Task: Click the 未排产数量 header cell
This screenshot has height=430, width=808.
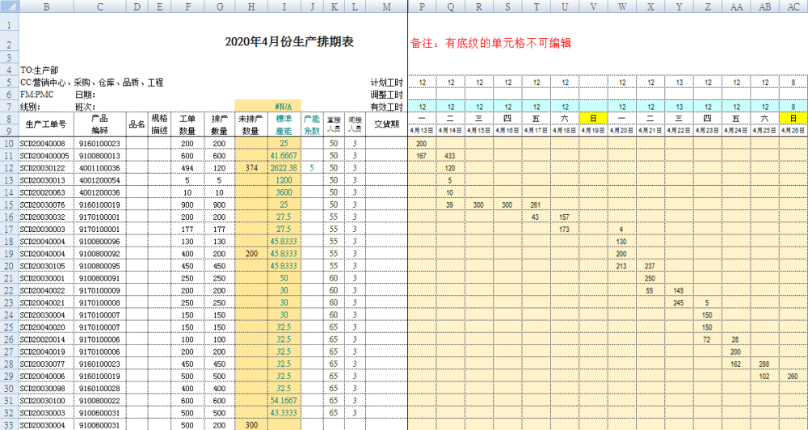Action: 251,124
